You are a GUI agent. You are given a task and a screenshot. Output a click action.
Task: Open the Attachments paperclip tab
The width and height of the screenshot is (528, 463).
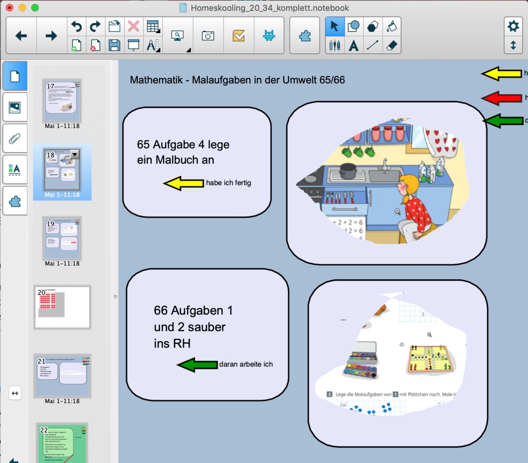point(15,138)
